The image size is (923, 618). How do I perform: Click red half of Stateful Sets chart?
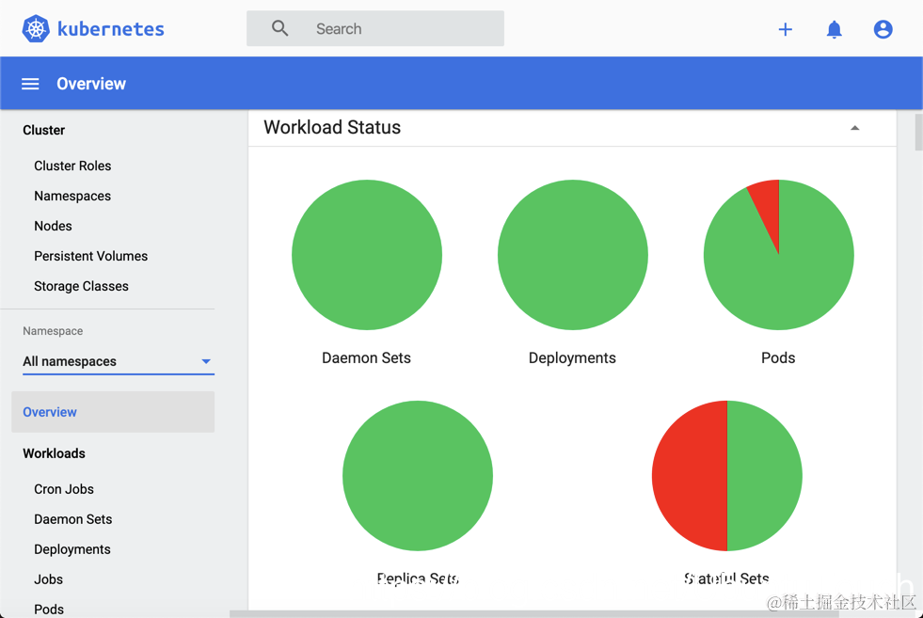(690, 476)
